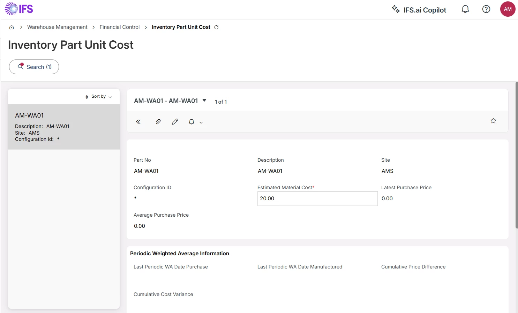The height and width of the screenshot is (313, 518).
Task: Select the AM-WA01 record in list
Action: (x=64, y=127)
